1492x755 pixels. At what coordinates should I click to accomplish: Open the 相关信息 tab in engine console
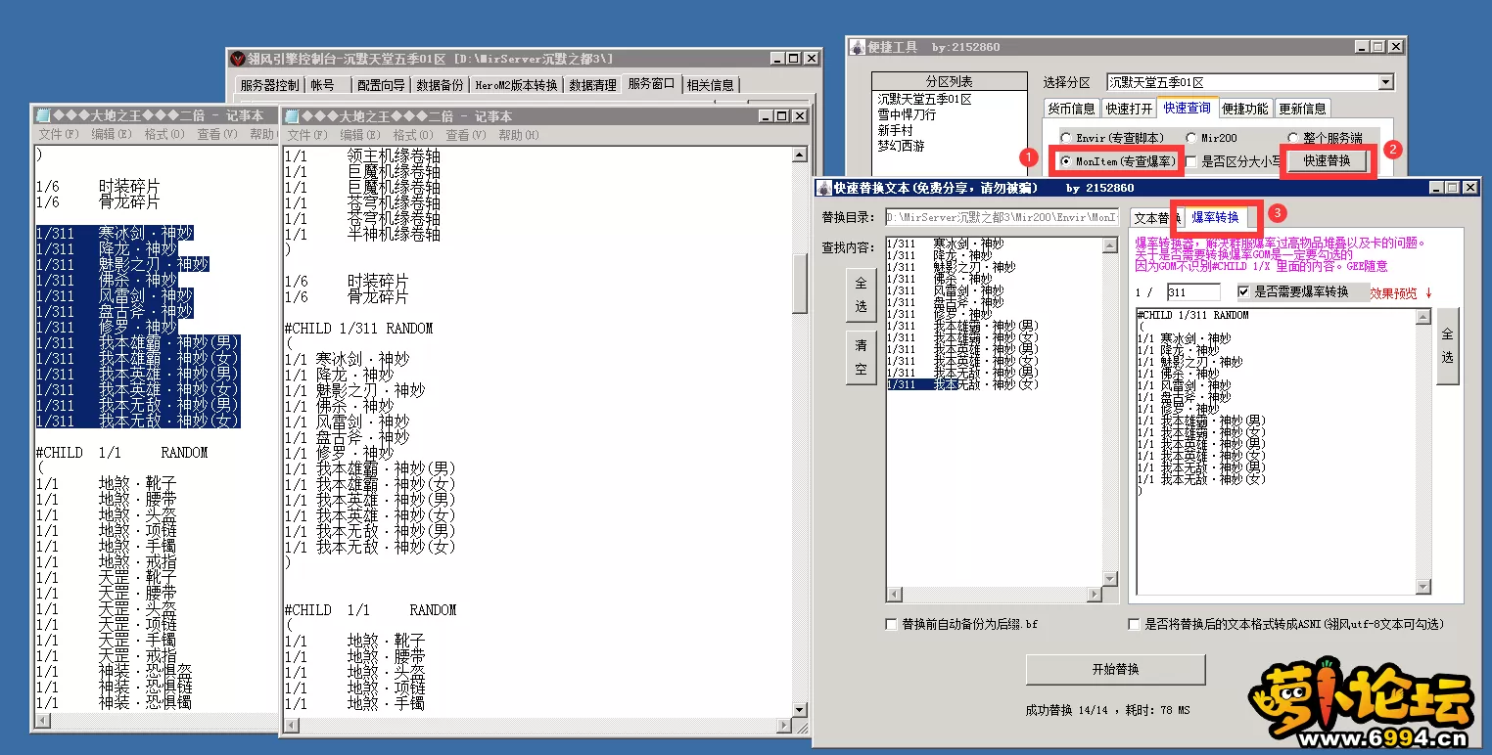(x=712, y=85)
